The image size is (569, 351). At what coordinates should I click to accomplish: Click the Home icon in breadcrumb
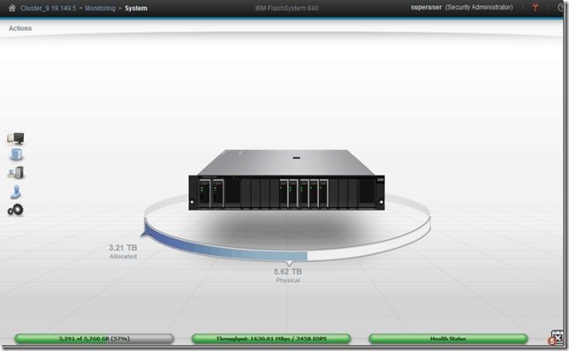click(x=12, y=8)
